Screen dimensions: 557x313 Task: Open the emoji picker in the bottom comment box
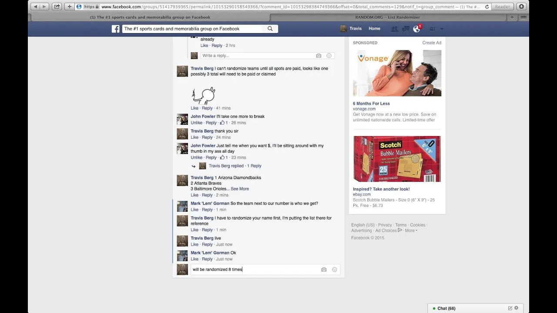[334, 270]
